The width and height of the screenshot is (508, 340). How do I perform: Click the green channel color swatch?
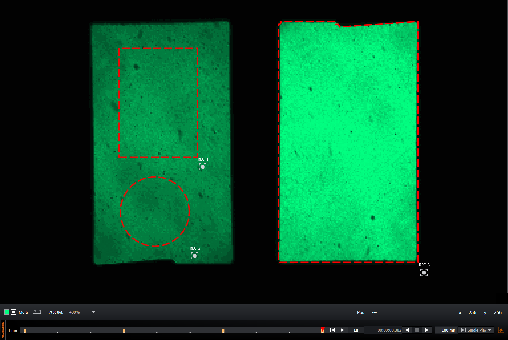6,312
